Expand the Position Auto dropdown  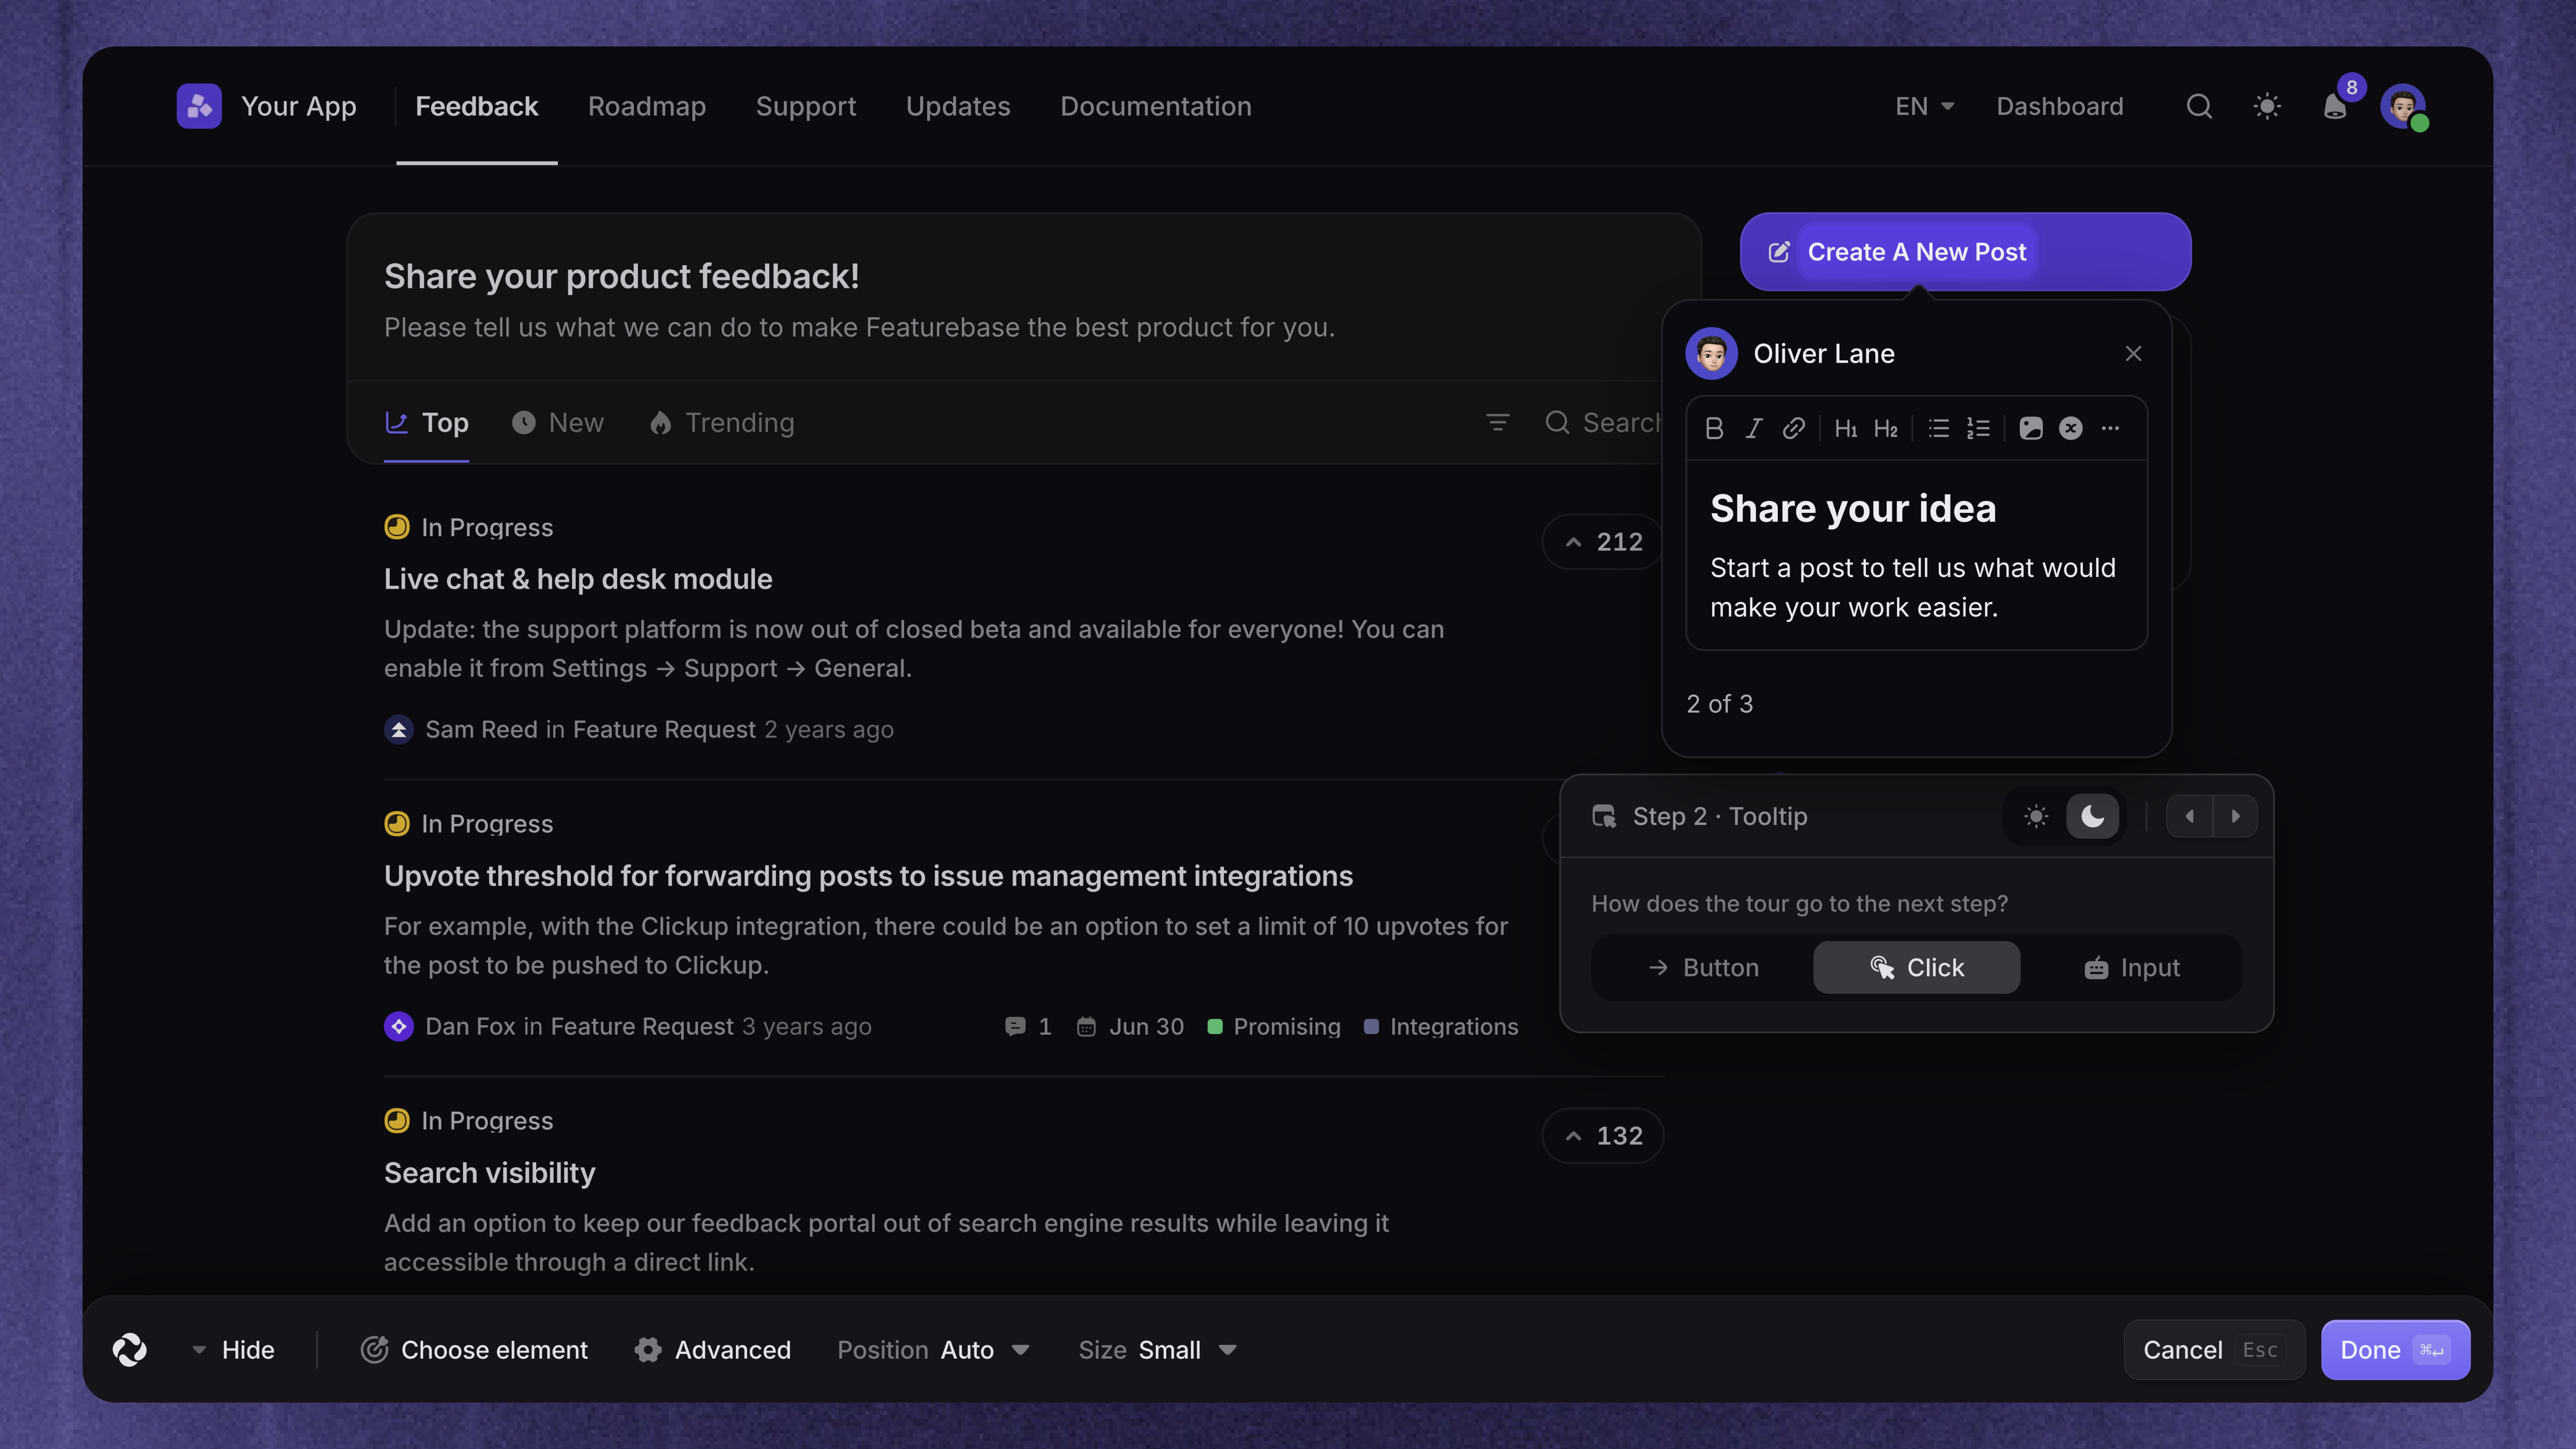pyautogui.click(x=933, y=1350)
